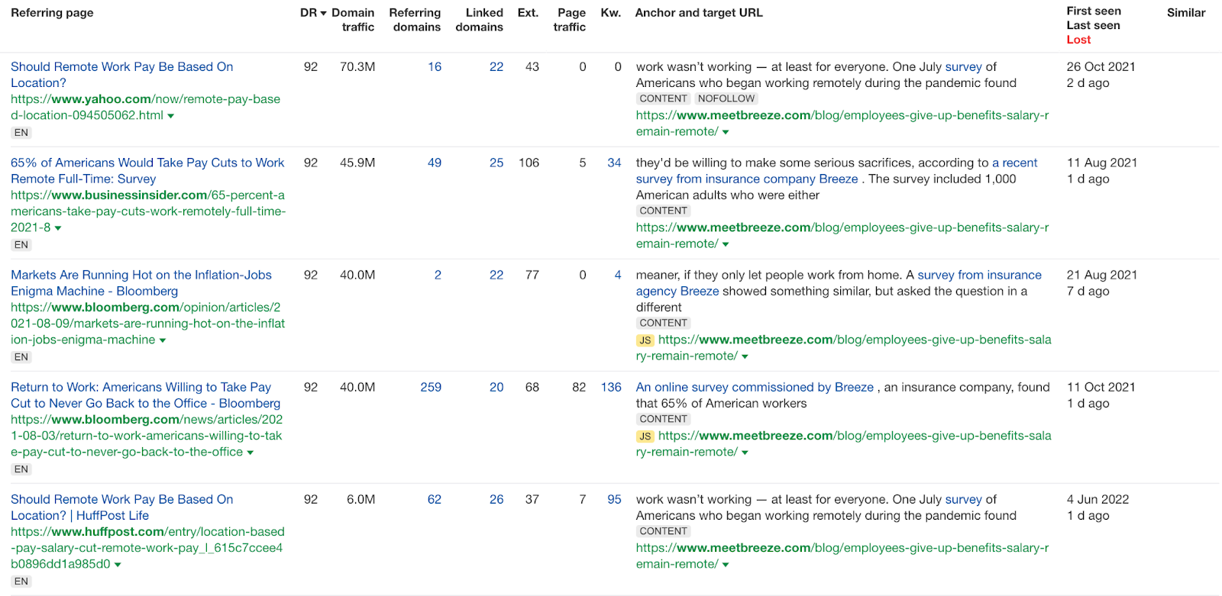Expand Bloomberg opinion article URL dropdown
Screen dimensions: 1222x596
point(163,340)
